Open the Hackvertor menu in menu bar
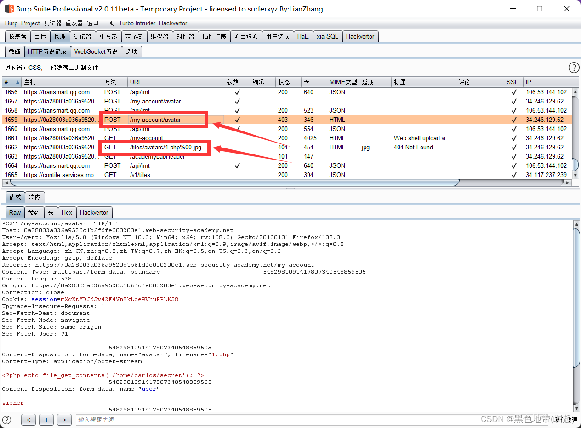The image size is (581, 428). pyautogui.click(x=173, y=23)
